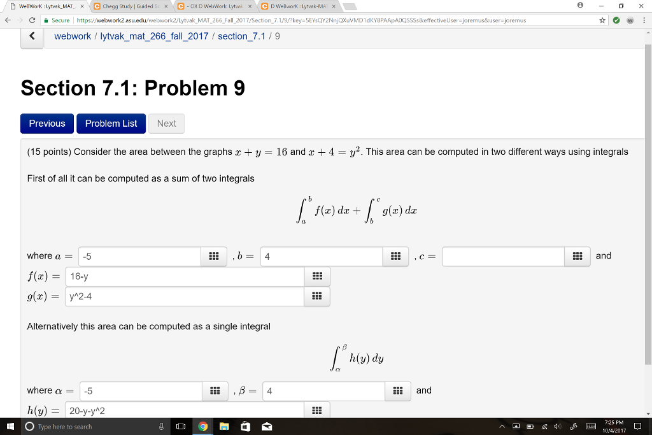The height and width of the screenshot is (435, 652).
Task: Open equation editor beside the b field
Action: tap(395, 256)
